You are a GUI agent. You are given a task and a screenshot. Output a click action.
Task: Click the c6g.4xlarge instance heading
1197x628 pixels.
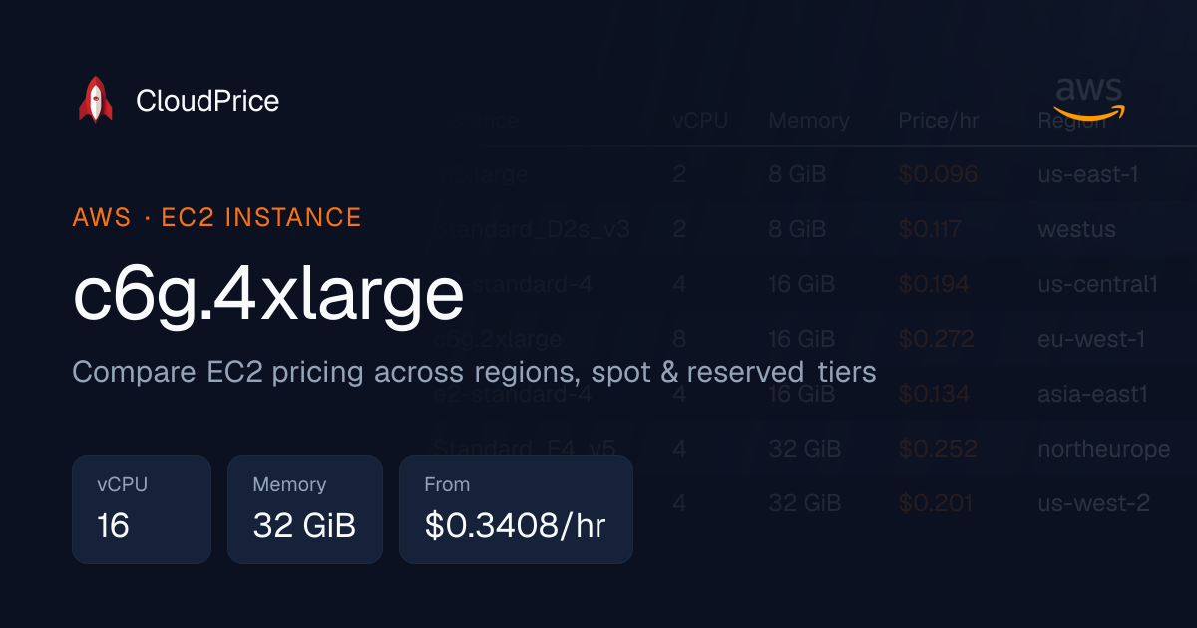[x=268, y=294]
